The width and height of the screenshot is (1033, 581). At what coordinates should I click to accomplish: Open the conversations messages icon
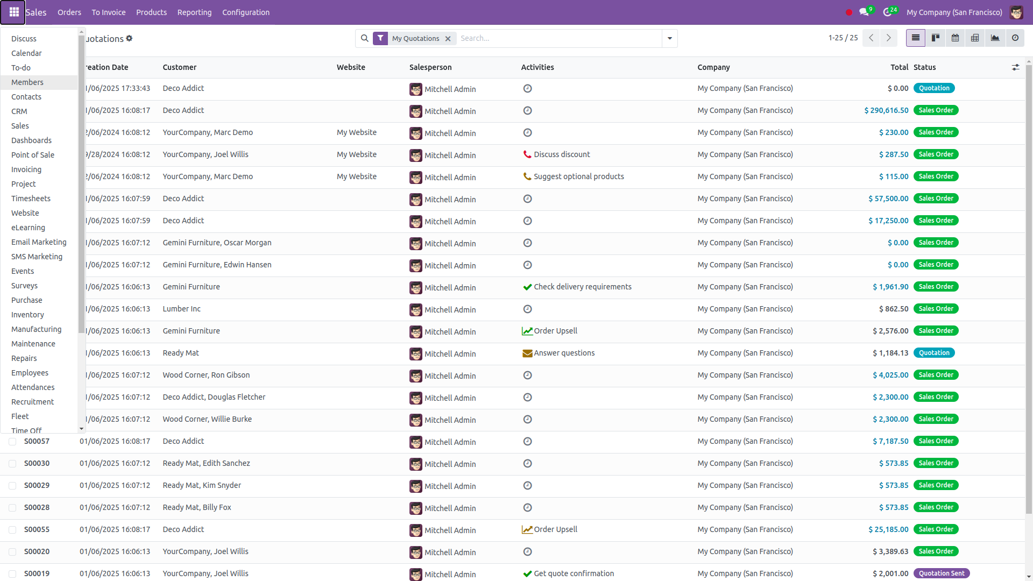(x=864, y=12)
